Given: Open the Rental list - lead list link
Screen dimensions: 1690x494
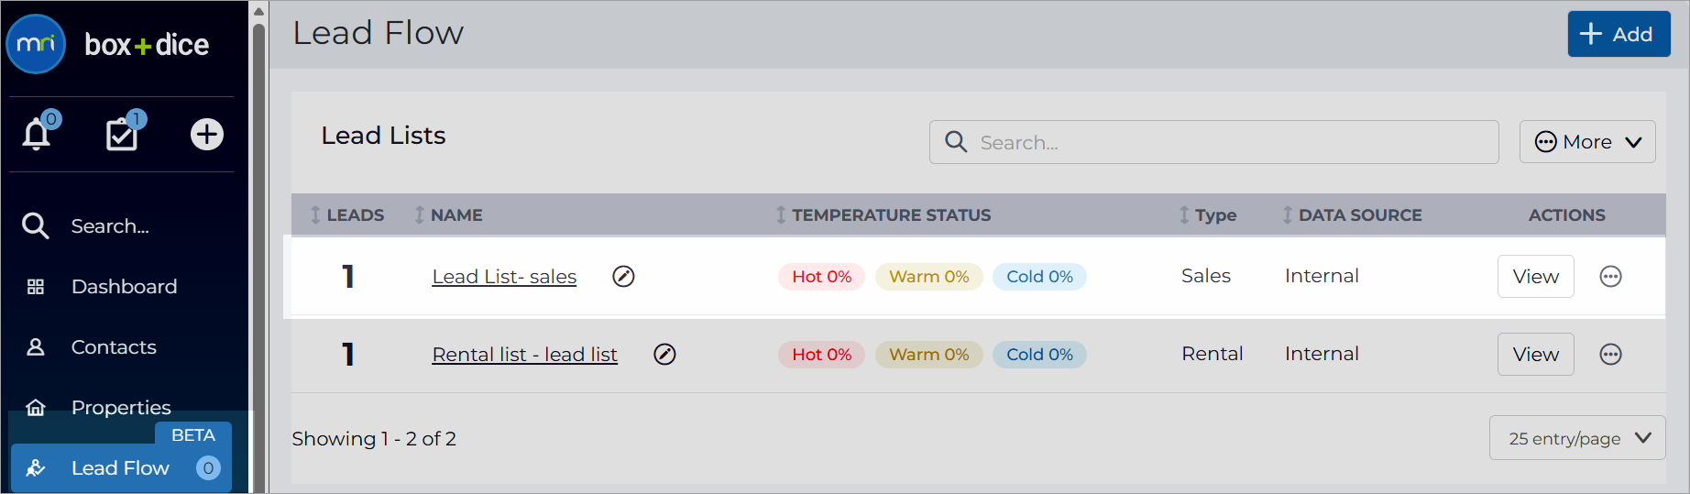Looking at the screenshot, I should click(525, 355).
